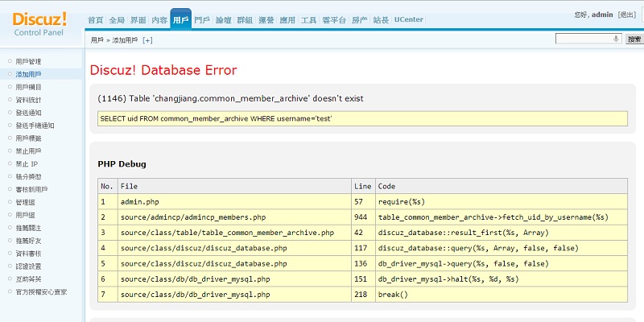Open 推薦關注 in the sidebar
This screenshot has height=322, width=644.
(28, 228)
